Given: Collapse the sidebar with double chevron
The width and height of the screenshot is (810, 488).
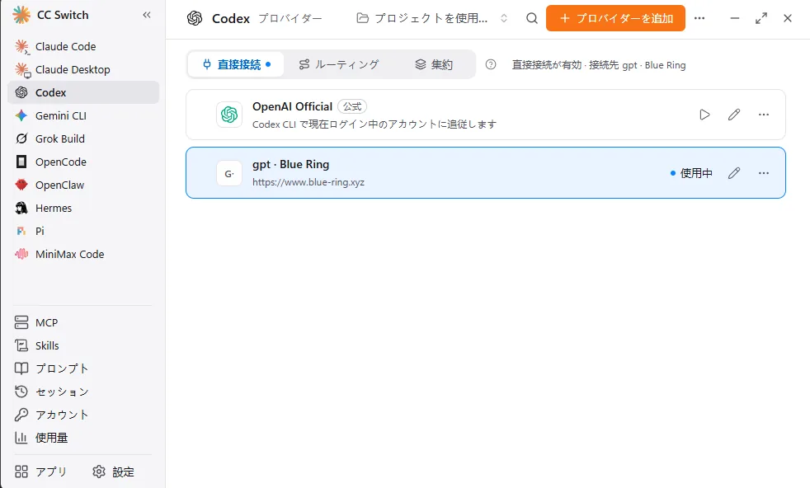Looking at the screenshot, I should coord(147,15).
